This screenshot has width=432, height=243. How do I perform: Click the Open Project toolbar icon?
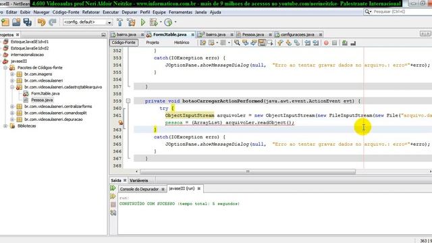click(x=16, y=22)
